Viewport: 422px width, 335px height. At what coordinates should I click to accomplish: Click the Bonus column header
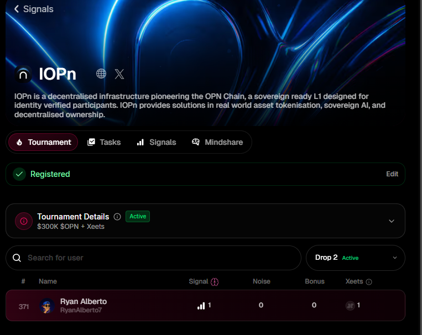point(315,281)
